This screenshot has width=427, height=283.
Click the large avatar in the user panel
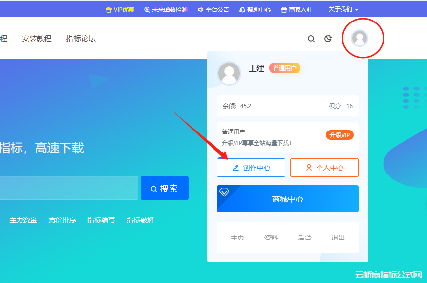[229, 73]
